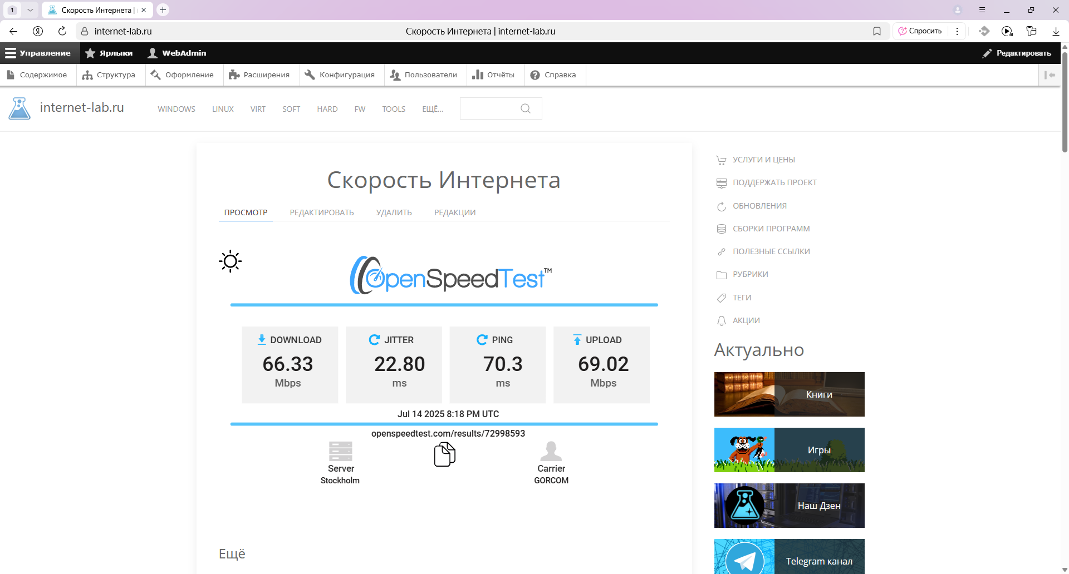The width and height of the screenshot is (1069, 574).
Task: Click the OpenSpeedTest logo
Action: [450, 275]
